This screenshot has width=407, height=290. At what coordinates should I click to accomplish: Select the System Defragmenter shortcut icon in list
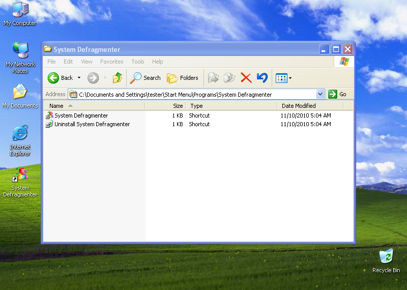click(49, 115)
